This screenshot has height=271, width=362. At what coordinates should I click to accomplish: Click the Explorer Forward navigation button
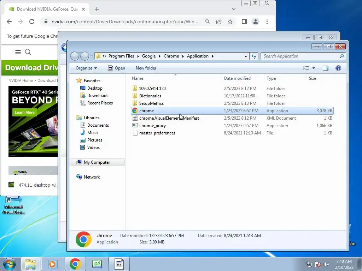(x=85, y=56)
